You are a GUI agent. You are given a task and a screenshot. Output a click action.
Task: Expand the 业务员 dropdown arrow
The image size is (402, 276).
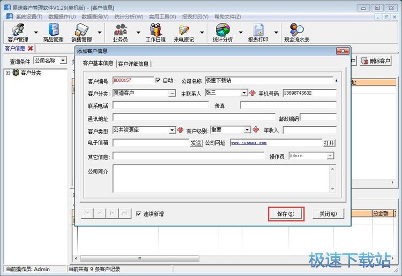[x=138, y=33]
